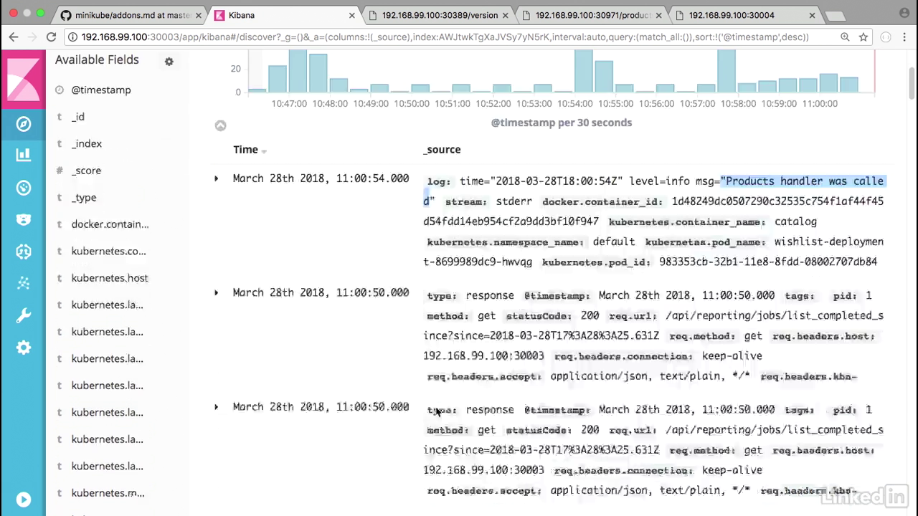
Task: Sort by the Time column header
Action: coord(250,150)
